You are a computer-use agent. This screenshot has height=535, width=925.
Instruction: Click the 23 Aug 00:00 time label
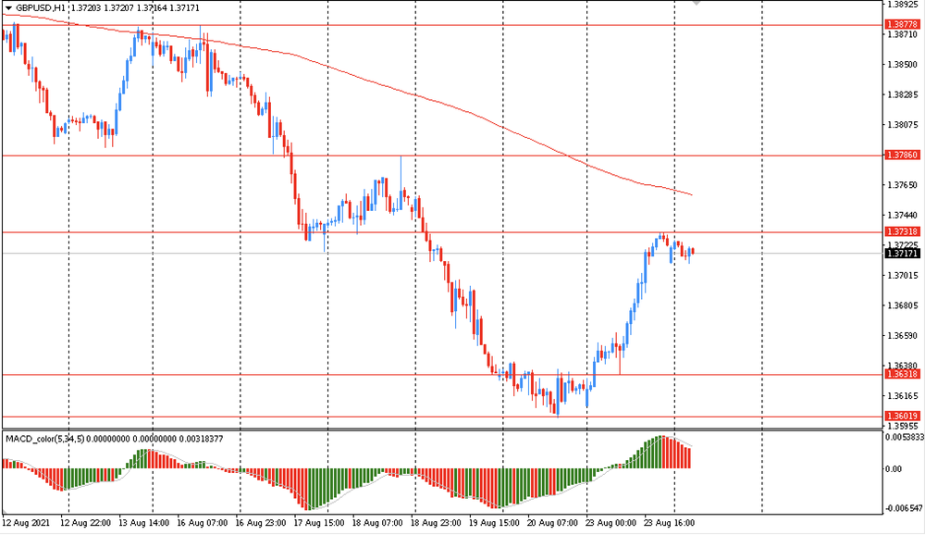(x=611, y=523)
